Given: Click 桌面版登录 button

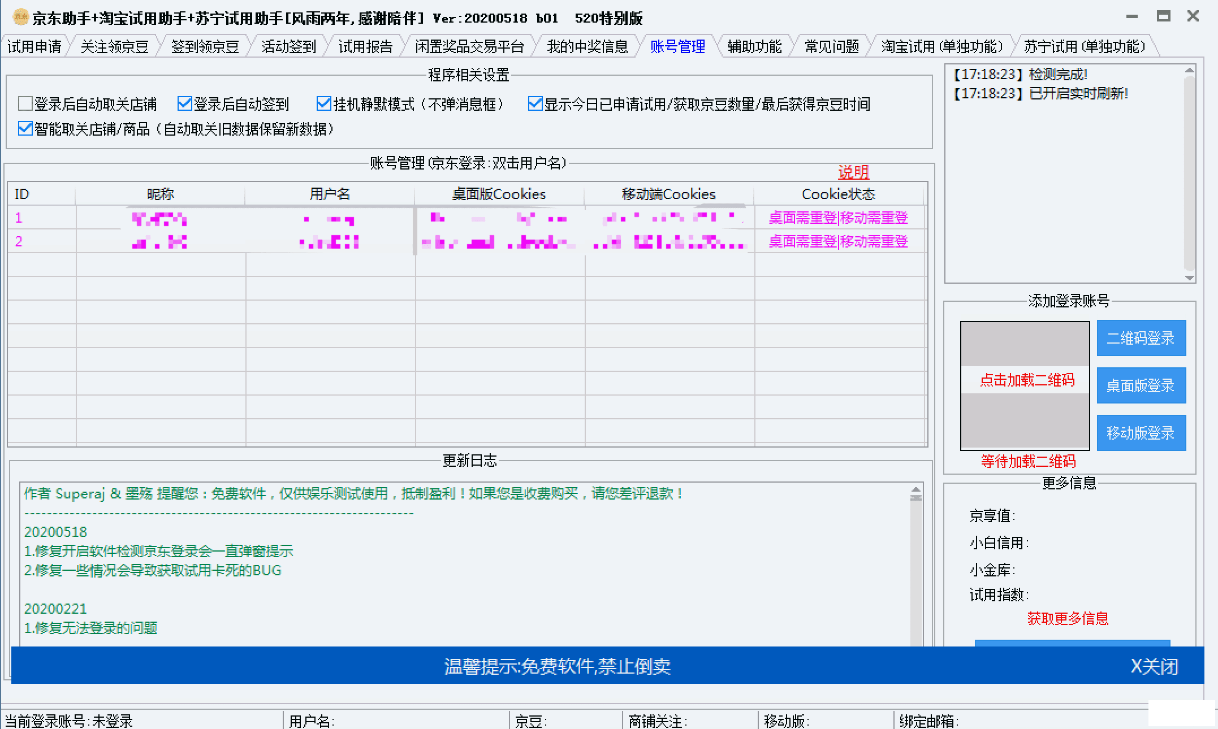Looking at the screenshot, I should (1141, 385).
